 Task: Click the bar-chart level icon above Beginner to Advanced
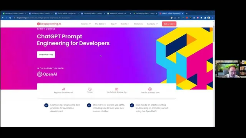pyautogui.click(x=63, y=89)
